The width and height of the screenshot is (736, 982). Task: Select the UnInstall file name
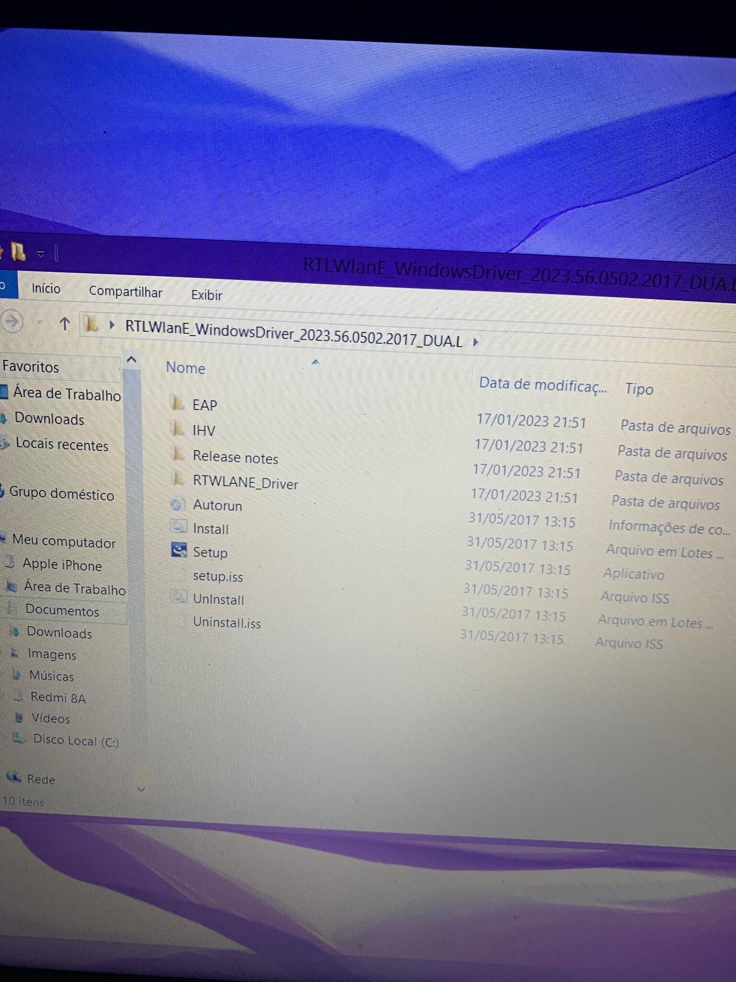(x=218, y=599)
